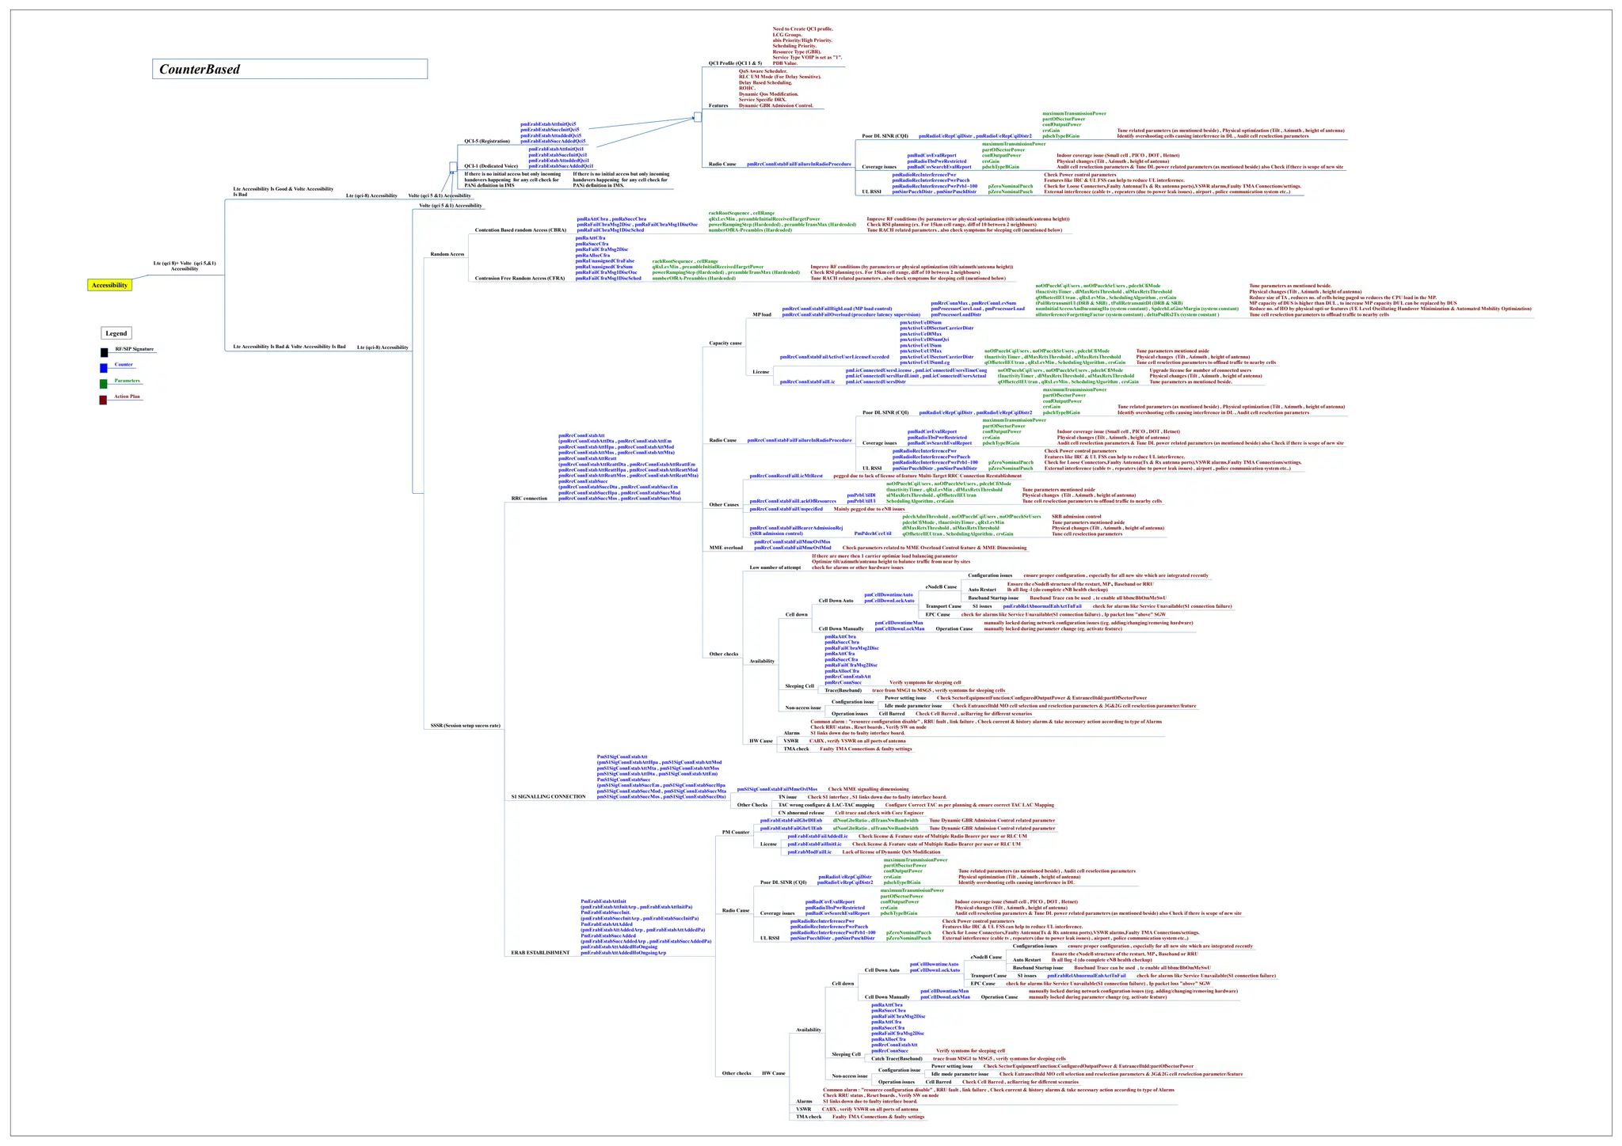Screen dimensions: 1622x1146
Task: Select the SSSR session setup success rate node
Action: 466,725
